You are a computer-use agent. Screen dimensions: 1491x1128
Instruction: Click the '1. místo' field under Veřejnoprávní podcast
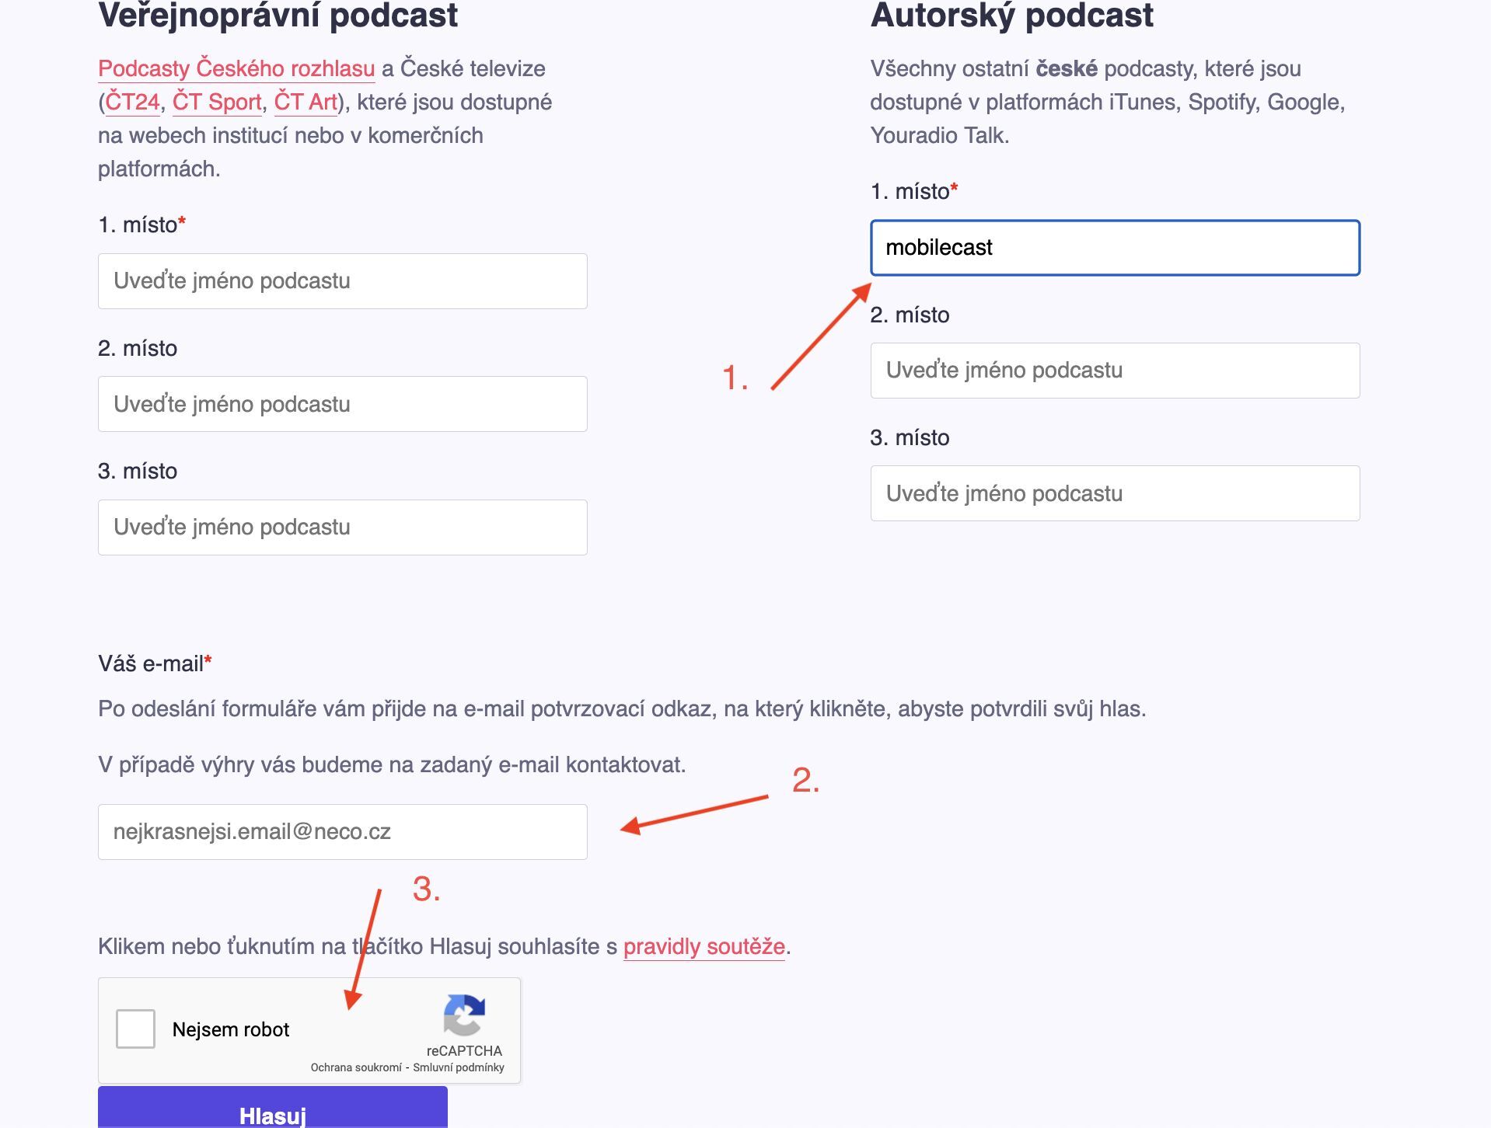342,280
